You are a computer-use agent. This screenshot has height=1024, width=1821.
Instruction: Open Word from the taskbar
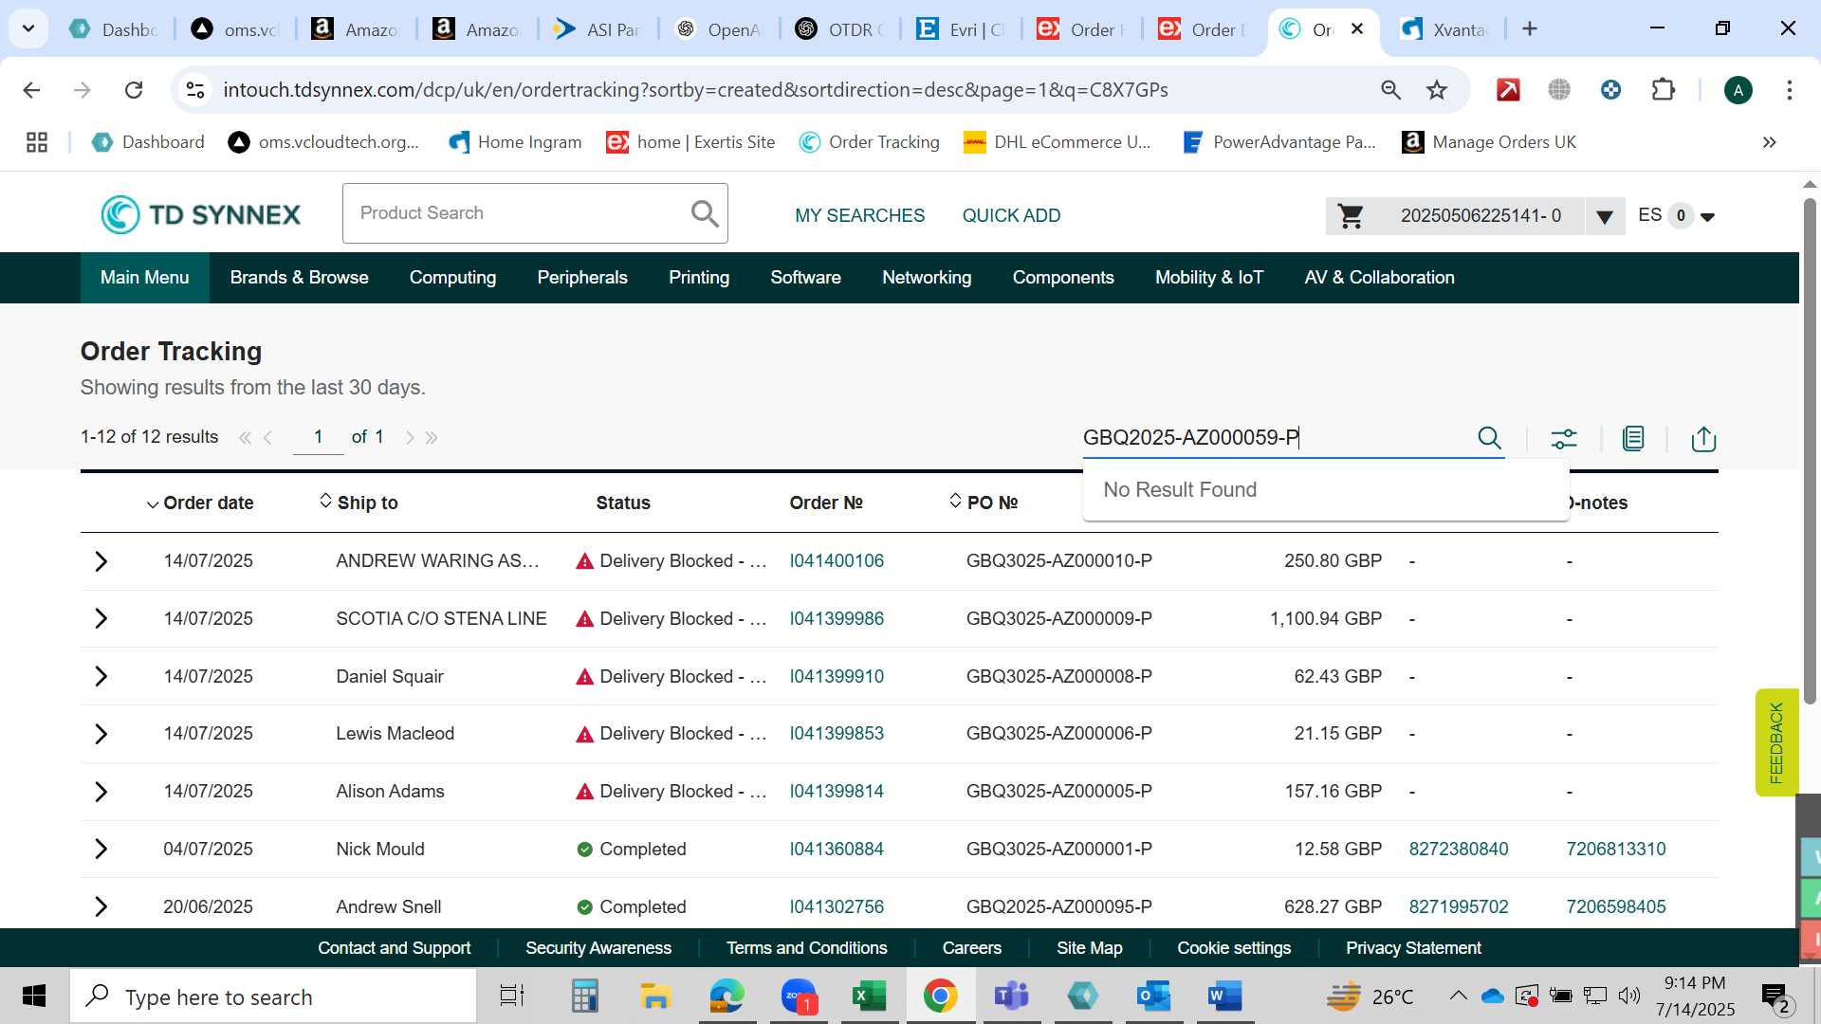coord(1224,997)
